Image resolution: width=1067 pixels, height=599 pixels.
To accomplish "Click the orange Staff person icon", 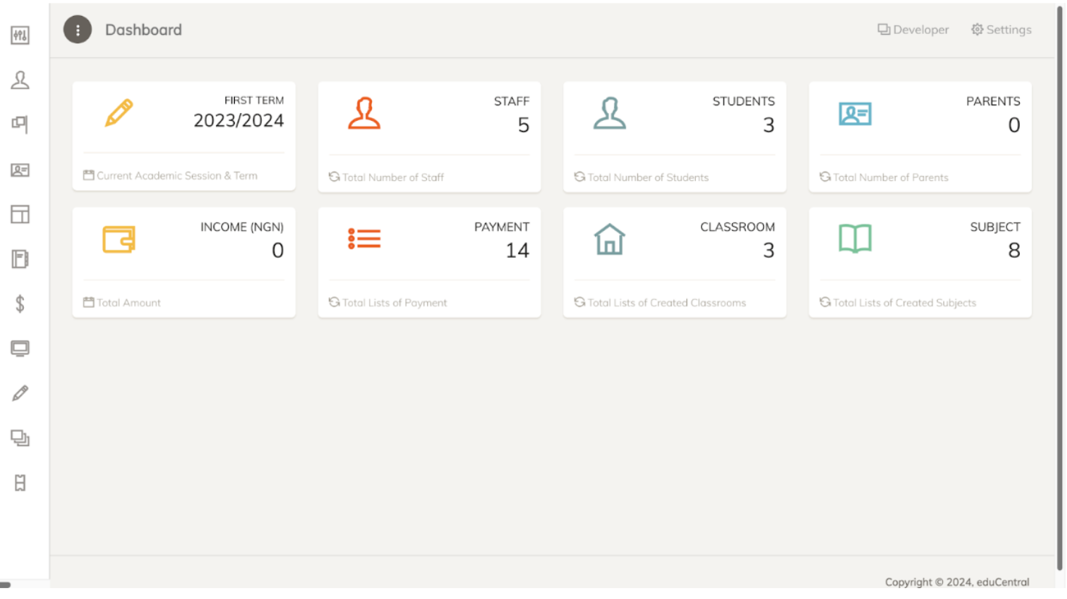I will point(364,114).
